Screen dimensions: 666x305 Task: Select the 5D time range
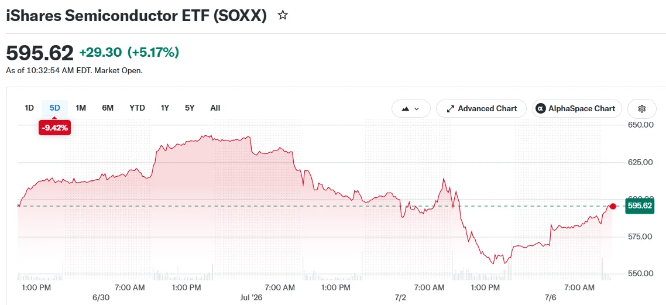(x=55, y=108)
